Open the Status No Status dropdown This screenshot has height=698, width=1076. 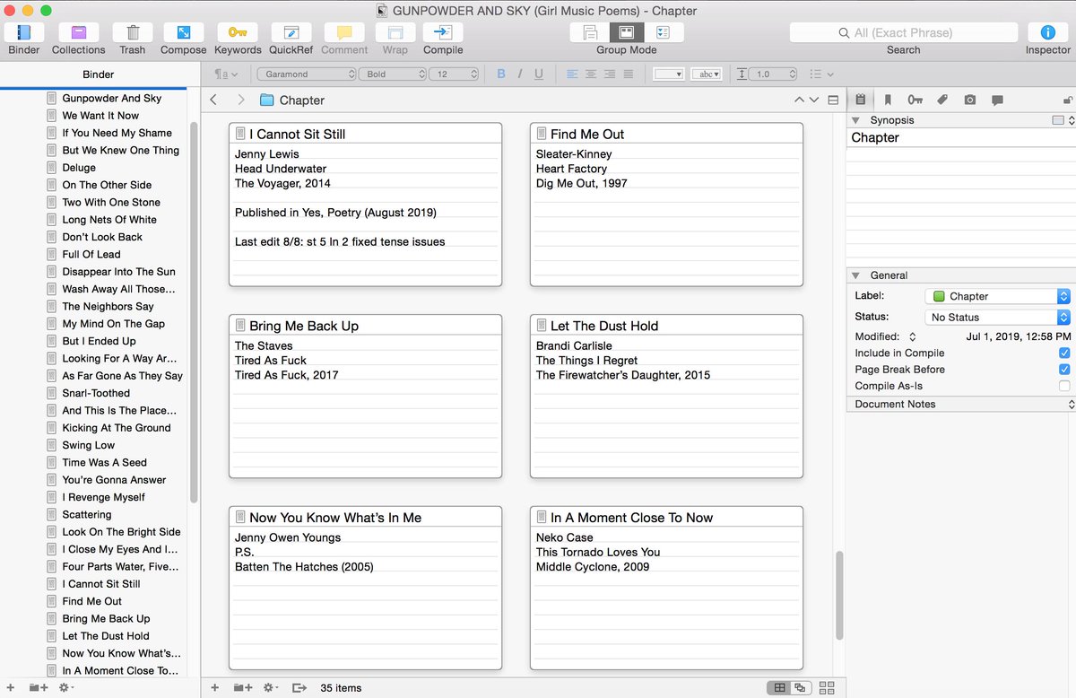[998, 318]
